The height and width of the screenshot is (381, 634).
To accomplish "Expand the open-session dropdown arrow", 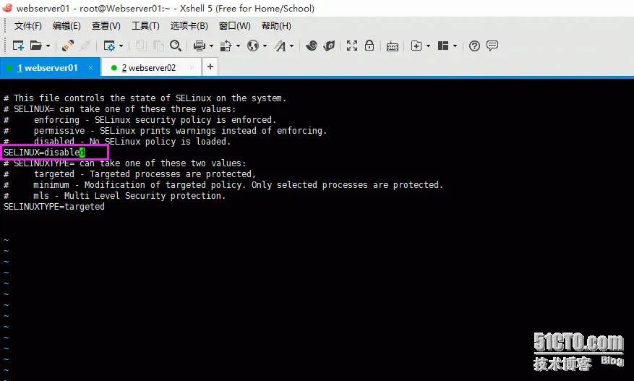I will [48, 46].
